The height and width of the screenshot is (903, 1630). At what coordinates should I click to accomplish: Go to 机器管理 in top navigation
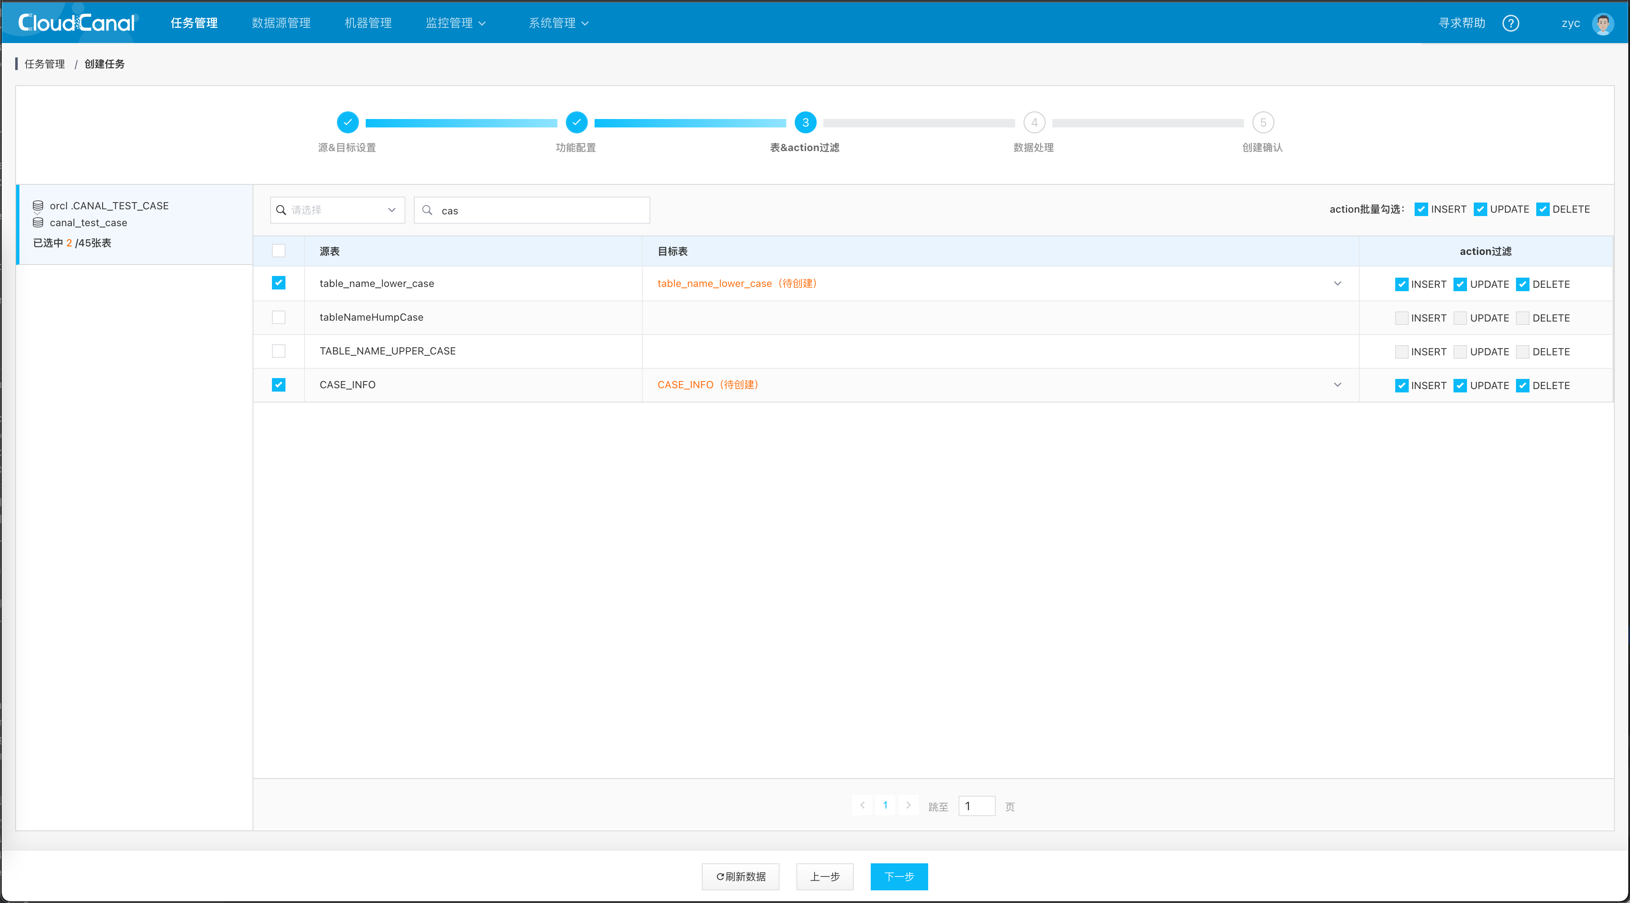click(368, 23)
